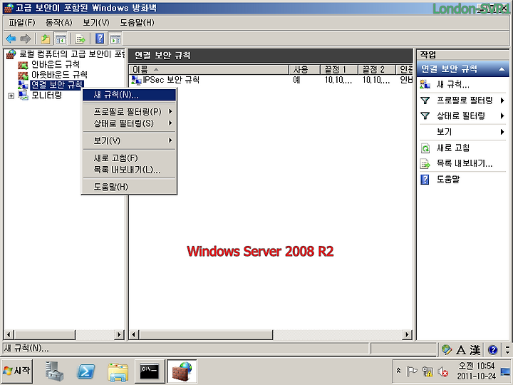This screenshot has width=513, height=385.
Task: Open 상태로 필터링(S) context submenu
Action: (x=129, y=123)
